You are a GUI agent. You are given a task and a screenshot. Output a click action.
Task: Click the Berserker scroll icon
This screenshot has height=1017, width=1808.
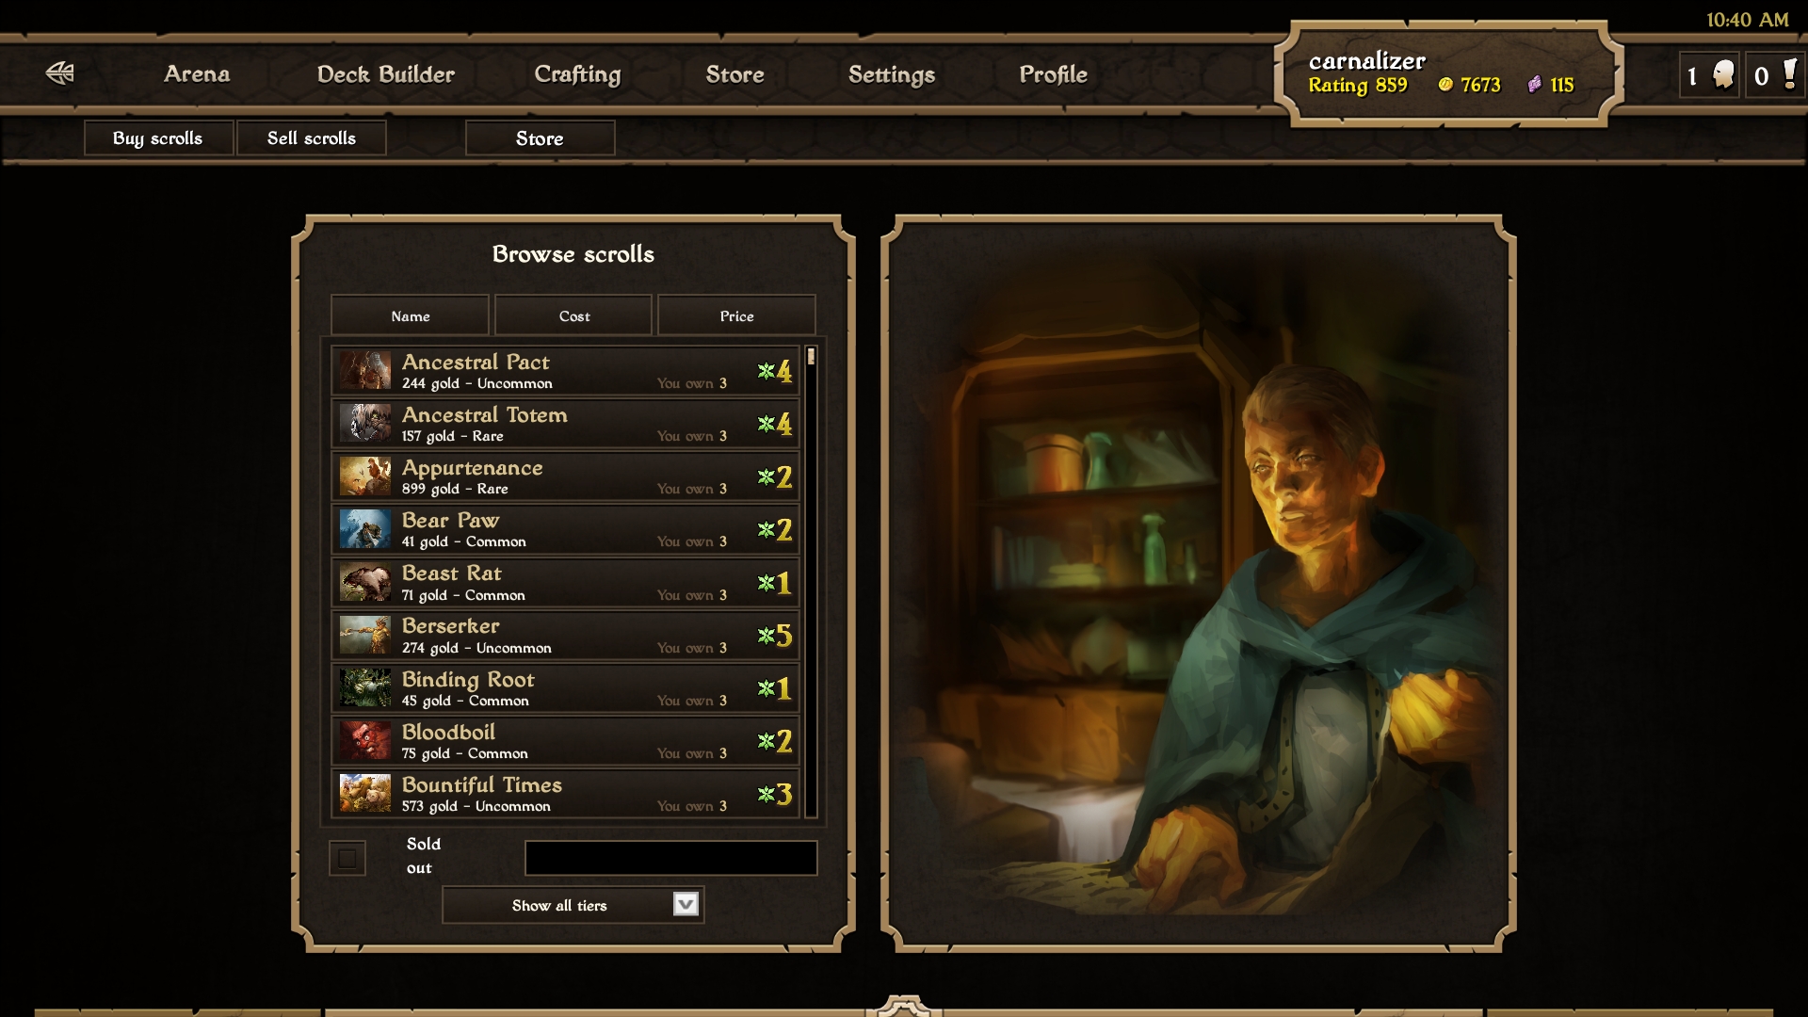(363, 636)
